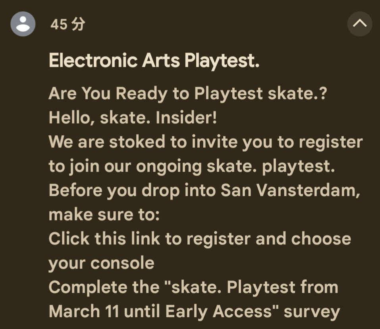Click the "Click this link to register" line
Viewport: 380px width, 329px height.
tap(200, 239)
